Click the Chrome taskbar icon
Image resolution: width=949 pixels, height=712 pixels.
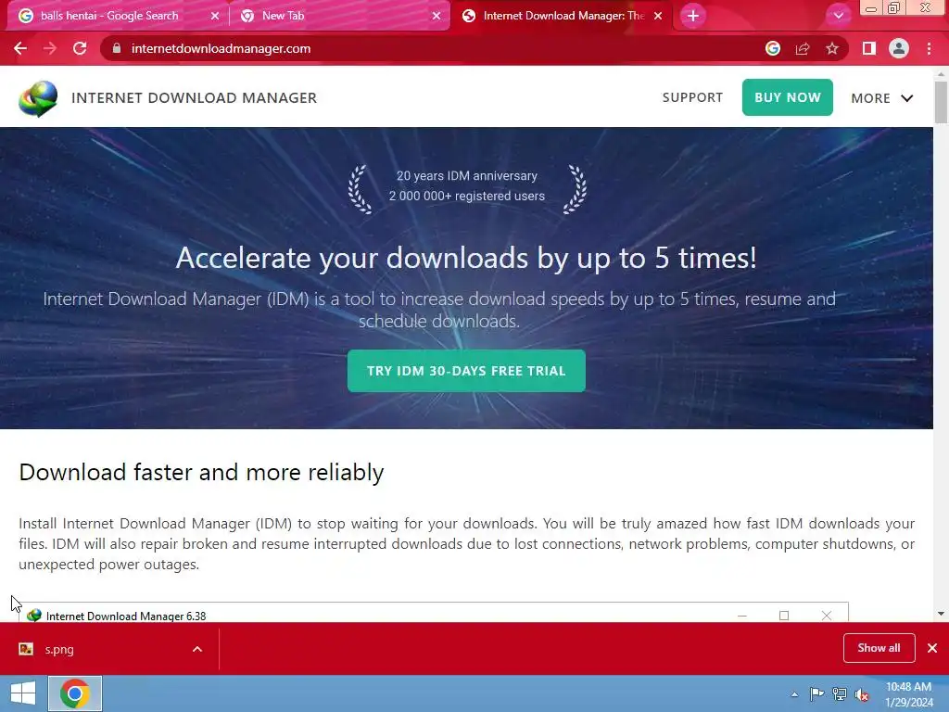[x=75, y=693]
